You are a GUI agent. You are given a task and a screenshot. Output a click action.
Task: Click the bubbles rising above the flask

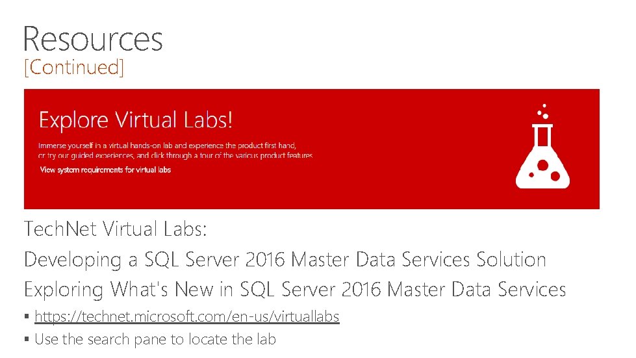543,110
